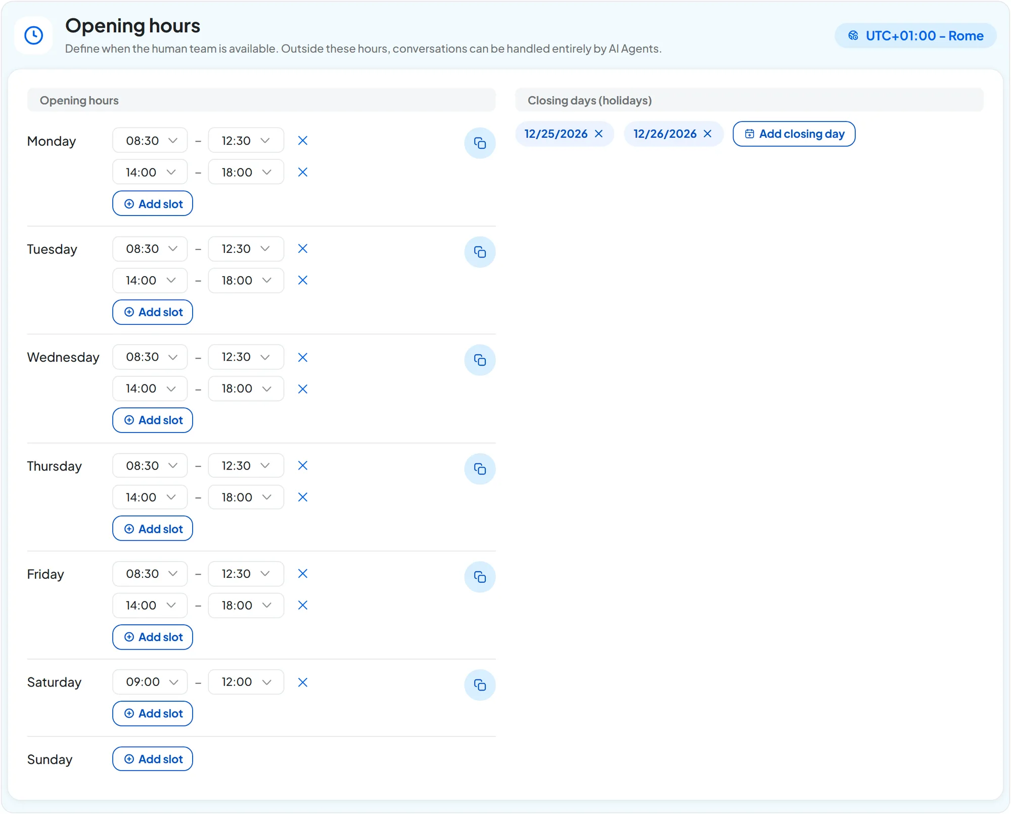The width and height of the screenshot is (1011, 814).
Task: Delete Tuesday's morning 08:30 slot
Action: (303, 249)
